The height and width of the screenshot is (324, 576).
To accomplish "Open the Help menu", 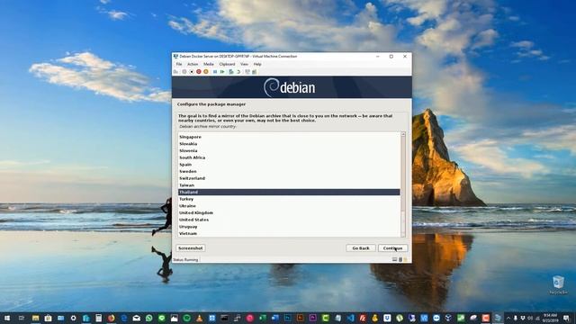I will pos(257,64).
